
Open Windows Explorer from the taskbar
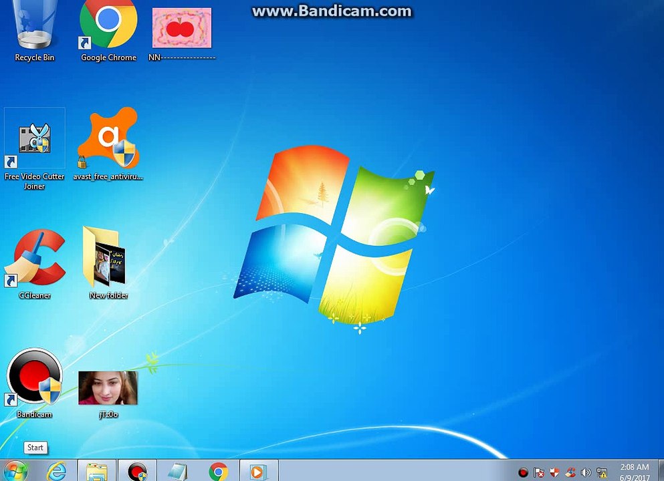(97, 471)
